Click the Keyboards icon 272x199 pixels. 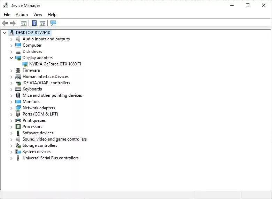coord(18,89)
